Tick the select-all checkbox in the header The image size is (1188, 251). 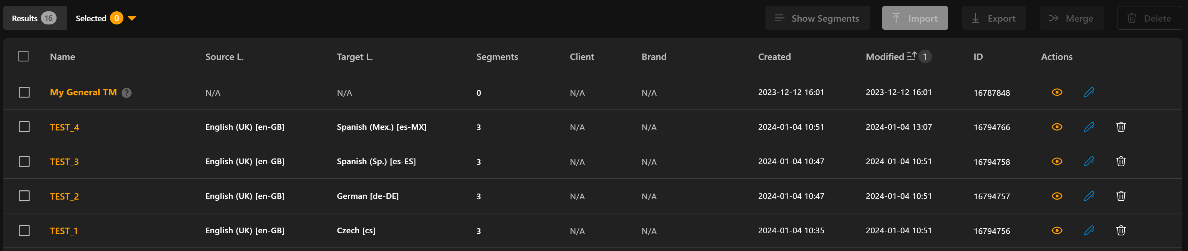click(x=23, y=56)
